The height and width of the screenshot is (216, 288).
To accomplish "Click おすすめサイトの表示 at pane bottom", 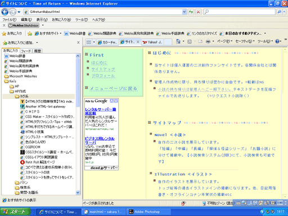I will pyautogui.click(x=19, y=200).
